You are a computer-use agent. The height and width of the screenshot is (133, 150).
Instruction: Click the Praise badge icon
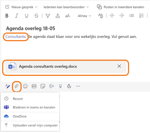coord(60,86)
